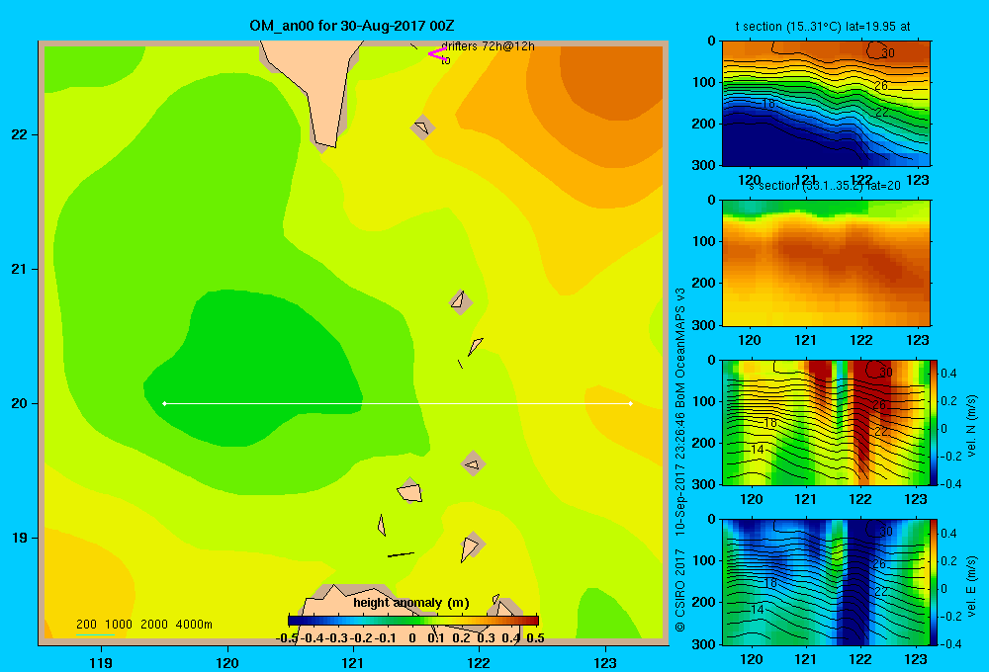Open the eastward velocity section plot
989x672 pixels.
coord(826,582)
